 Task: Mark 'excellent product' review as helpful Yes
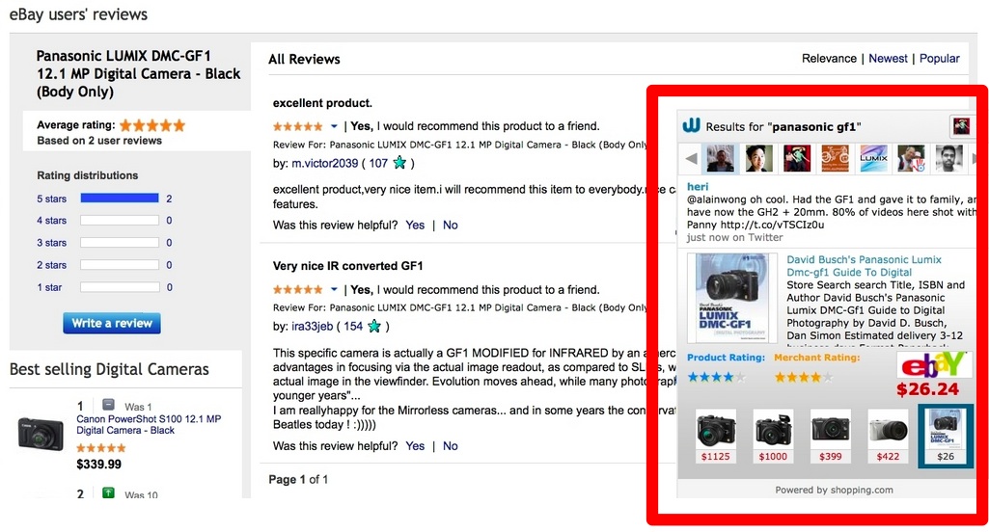[415, 225]
